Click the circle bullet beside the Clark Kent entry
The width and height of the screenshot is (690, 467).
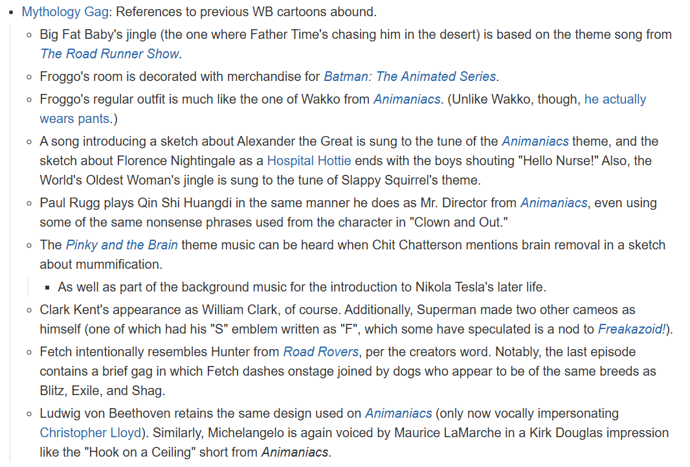tap(29, 310)
